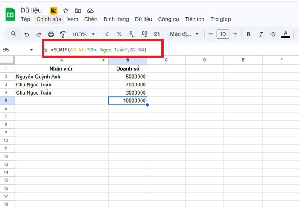Open the Chèn menu
Image resolution: width=299 pixels, height=208 pixels.
point(91,19)
